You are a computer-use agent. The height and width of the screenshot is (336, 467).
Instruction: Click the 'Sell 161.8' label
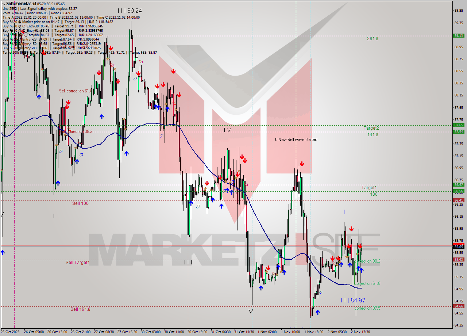click(x=80, y=309)
